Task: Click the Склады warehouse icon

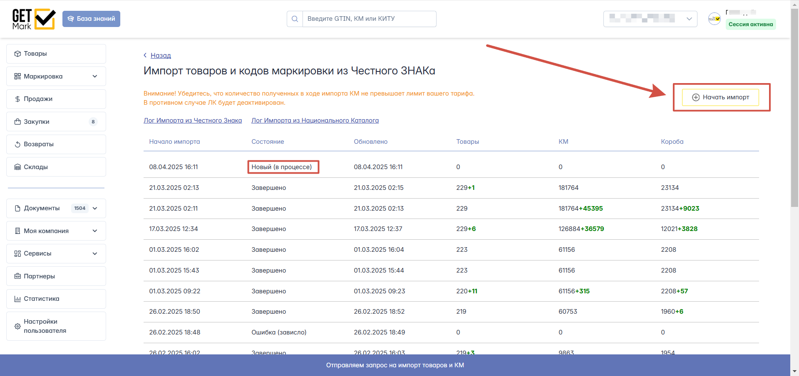Action: click(x=17, y=167)
